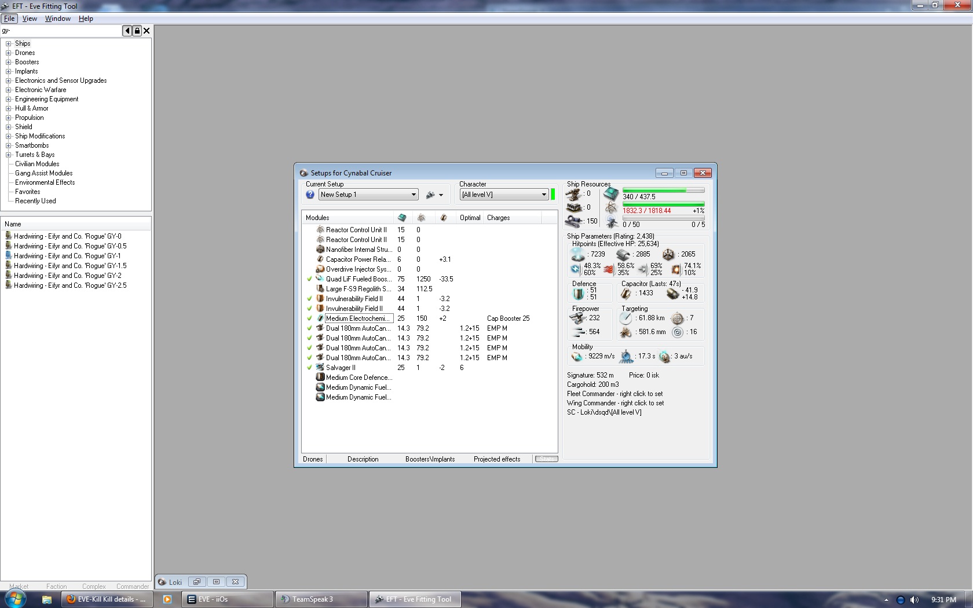973x608 pixels.
Task: Open the Projected effects tab
Action: click(x=497, y=459)
